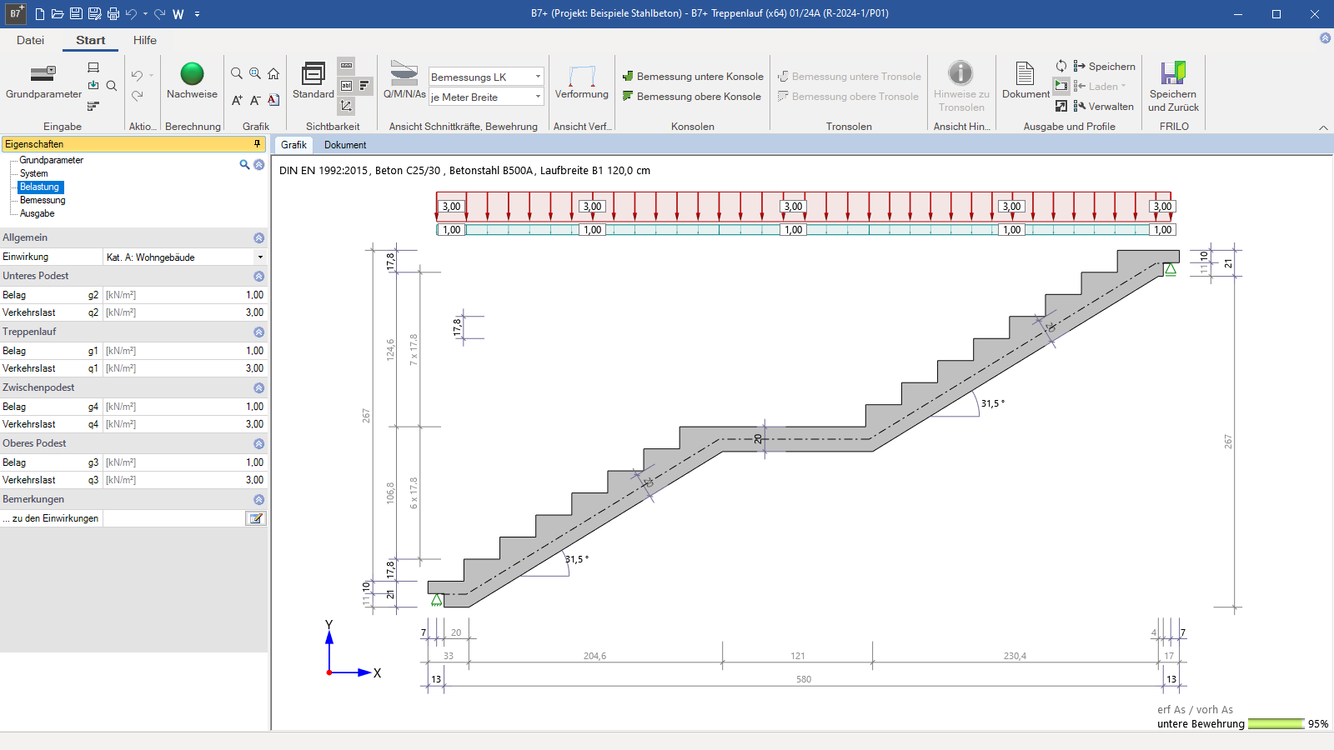
Task: Decrease font size with the A- icon
Action: point(255,100)
